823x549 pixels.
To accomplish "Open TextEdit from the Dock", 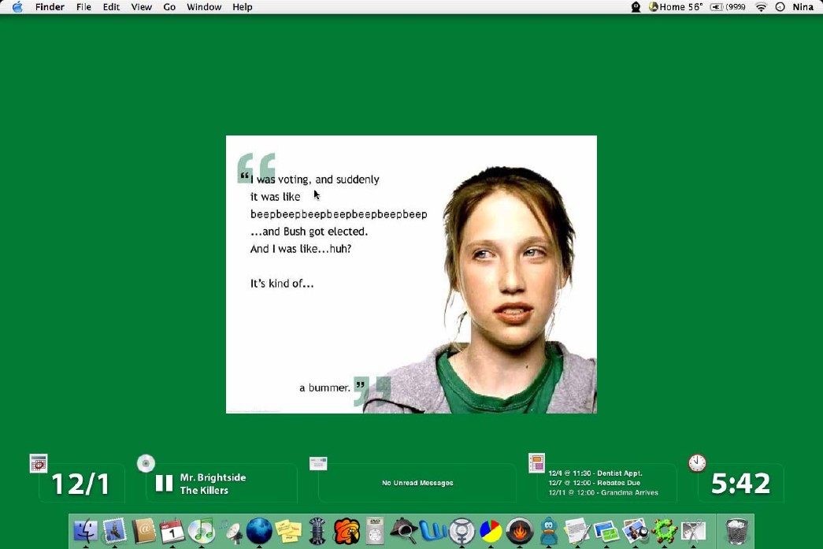I will click(577, 532).
